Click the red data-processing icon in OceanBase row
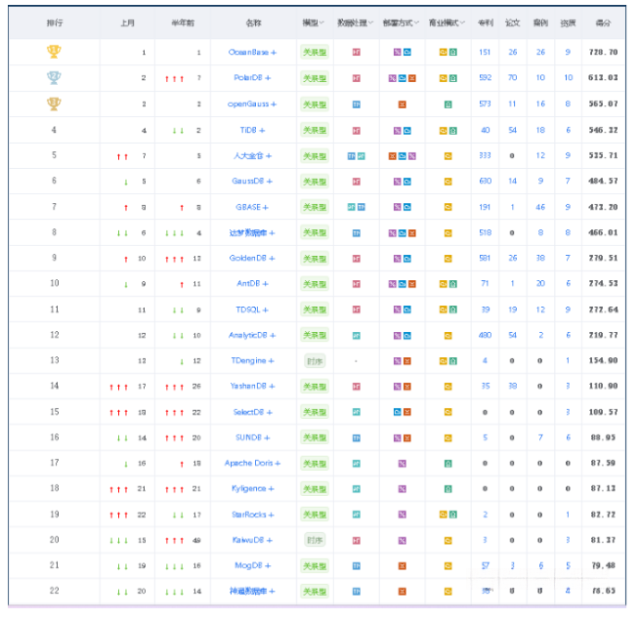 (x=357, y=52)
